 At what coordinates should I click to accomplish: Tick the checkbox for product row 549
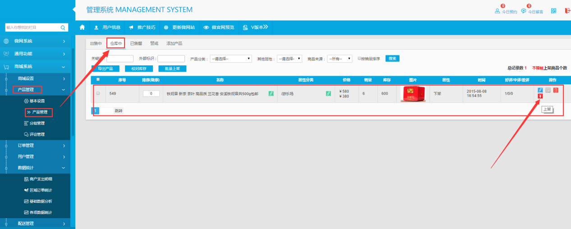click(98, 93)
